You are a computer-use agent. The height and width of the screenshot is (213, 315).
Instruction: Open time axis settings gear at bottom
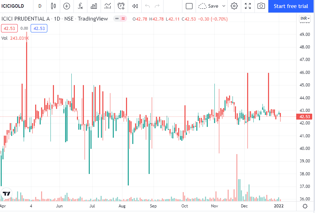[x=305, y=206]
